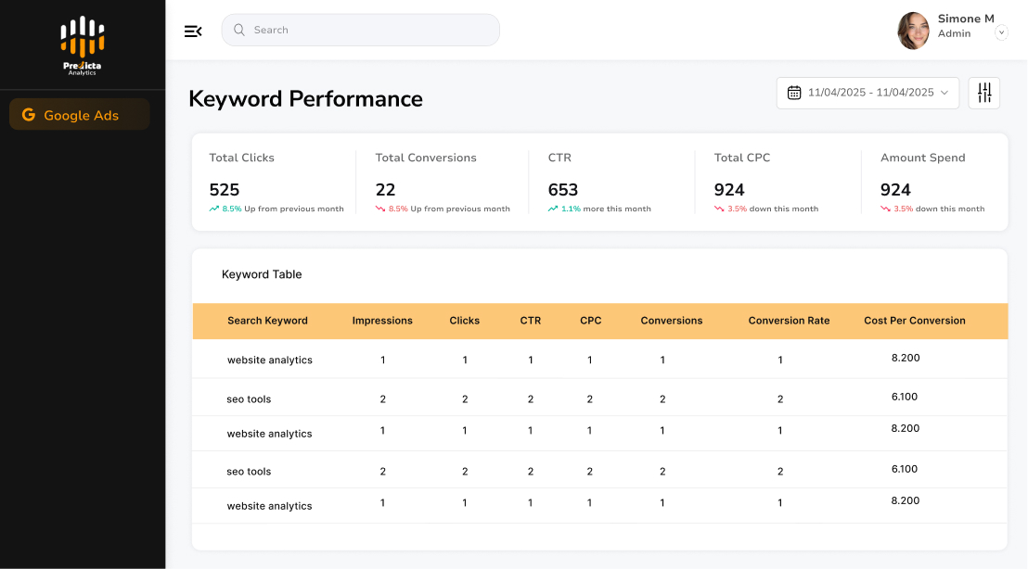Collapse sidebar with hamburger menu icon
1028x569 pixels.
point(193,31)
